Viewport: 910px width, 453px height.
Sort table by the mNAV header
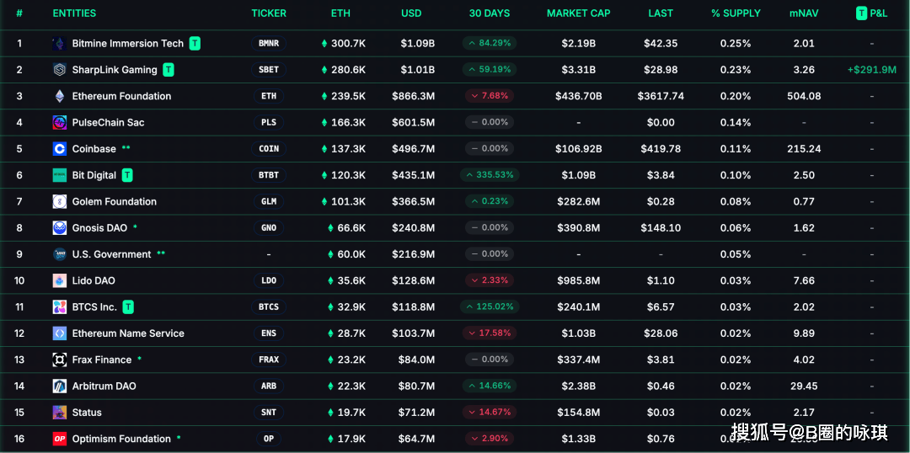804,13
